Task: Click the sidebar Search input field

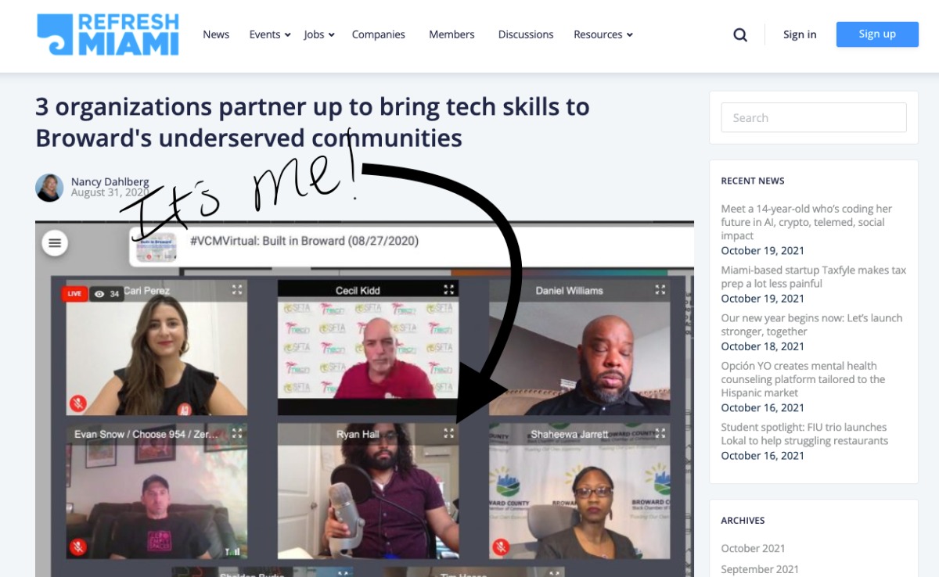Action: click(x=813, y=117)
